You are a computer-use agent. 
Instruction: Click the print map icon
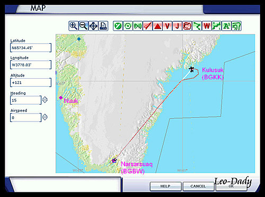[103, 26]
